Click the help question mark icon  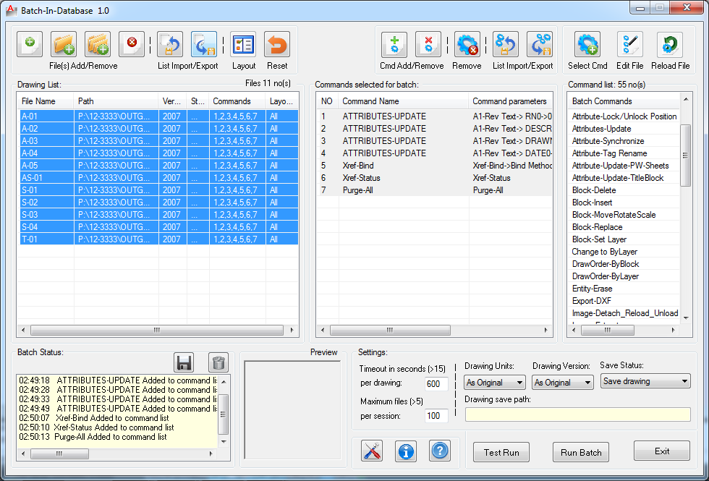440,451
